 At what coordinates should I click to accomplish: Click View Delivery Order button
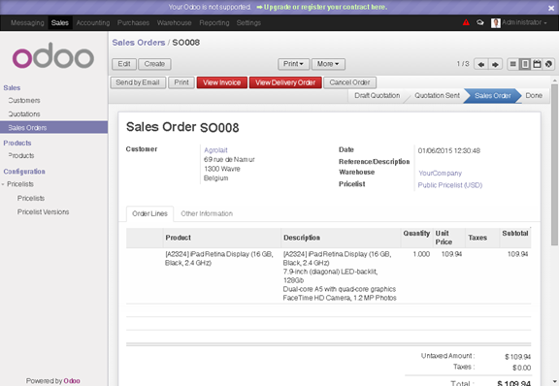285,82
